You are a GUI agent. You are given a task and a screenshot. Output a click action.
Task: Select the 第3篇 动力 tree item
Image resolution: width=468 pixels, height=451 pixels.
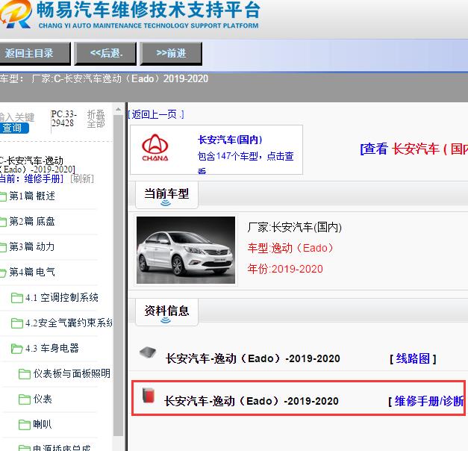32,246
